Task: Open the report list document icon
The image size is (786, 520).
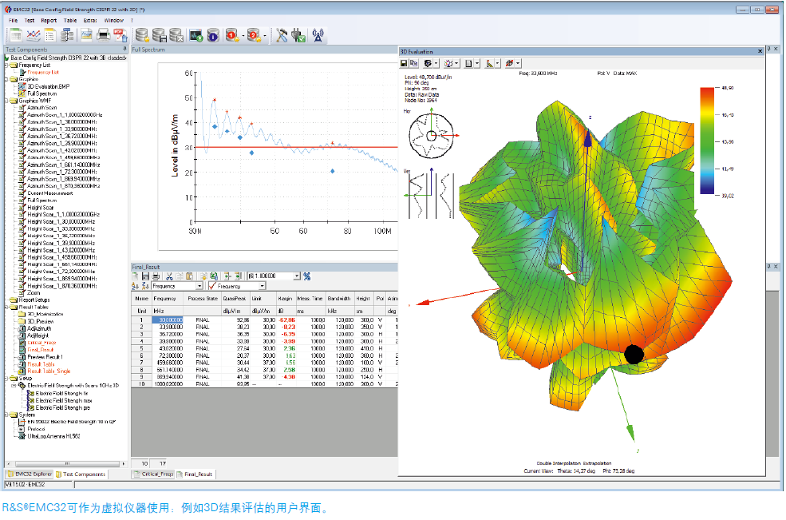Action: click(50, 35)
